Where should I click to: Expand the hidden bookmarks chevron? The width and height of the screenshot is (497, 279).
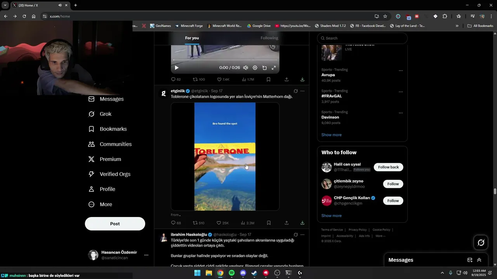(x=457, y=26)
